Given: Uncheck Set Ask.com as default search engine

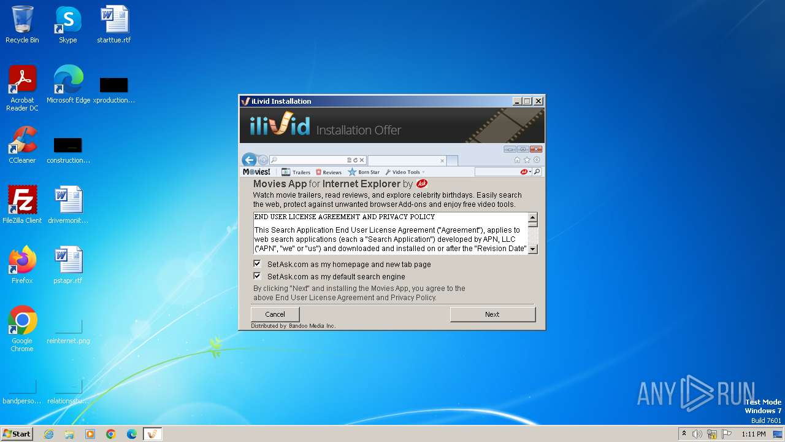Looking at the screenshot, I should [257, 276].
